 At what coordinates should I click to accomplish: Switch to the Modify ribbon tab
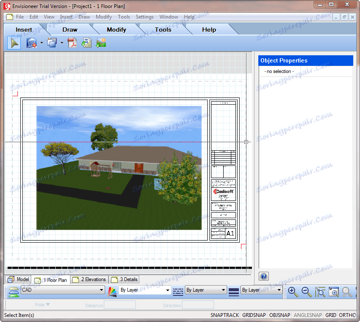(x=116, y=30)
